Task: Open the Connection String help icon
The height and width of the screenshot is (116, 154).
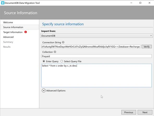Action: click(63, 42)
